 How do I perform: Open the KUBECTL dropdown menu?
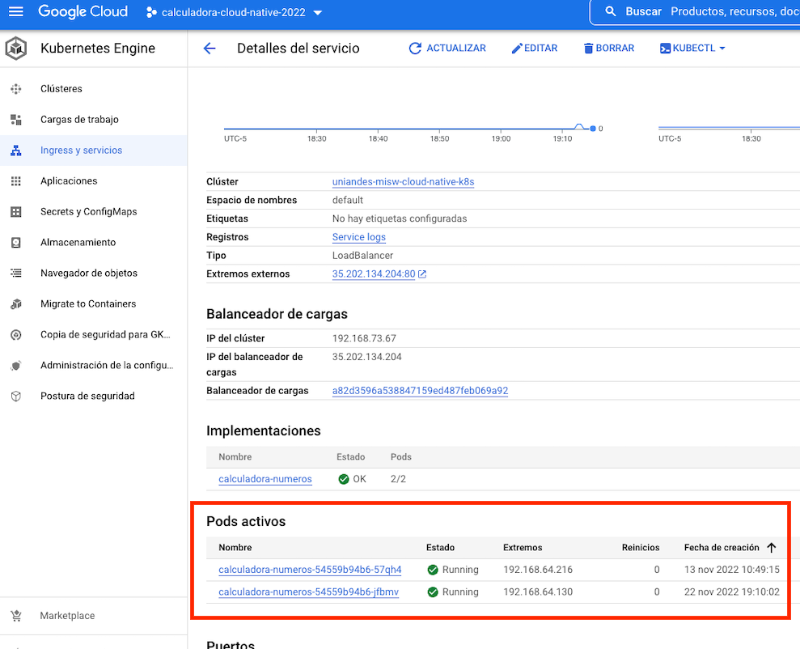point(692,48)
